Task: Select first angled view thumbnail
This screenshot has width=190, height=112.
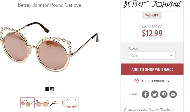Action: click(28, 103)
